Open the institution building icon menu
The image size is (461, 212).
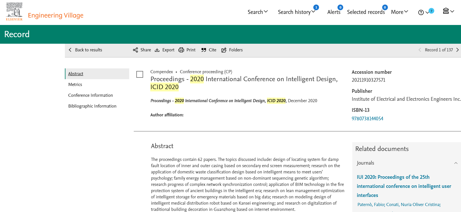(448, 11)
